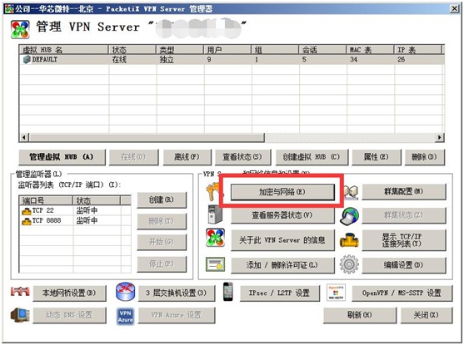This screenshot has height=345, width=464.
Task: Open 关于此 VPN Server 的信息
Action: [x=282, y=240]
